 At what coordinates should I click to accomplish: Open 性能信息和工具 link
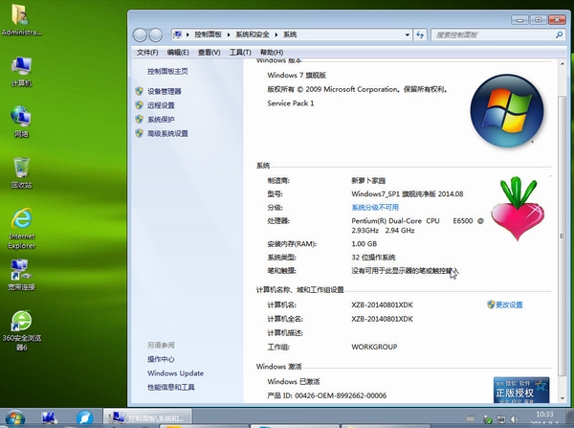(171, 388)
